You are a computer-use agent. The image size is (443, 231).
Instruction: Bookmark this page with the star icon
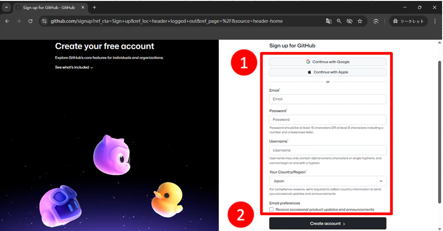tap(360, 21)
